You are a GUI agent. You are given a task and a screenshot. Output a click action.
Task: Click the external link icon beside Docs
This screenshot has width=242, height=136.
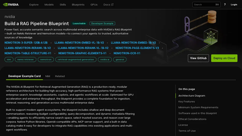(112, 5)
